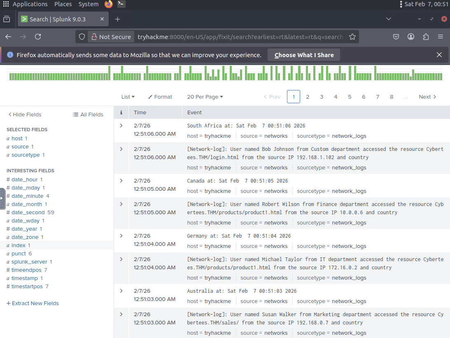The width and height of the screenshot is (450, 338).
Task: Go to results page 5
Action: point(350,97)
